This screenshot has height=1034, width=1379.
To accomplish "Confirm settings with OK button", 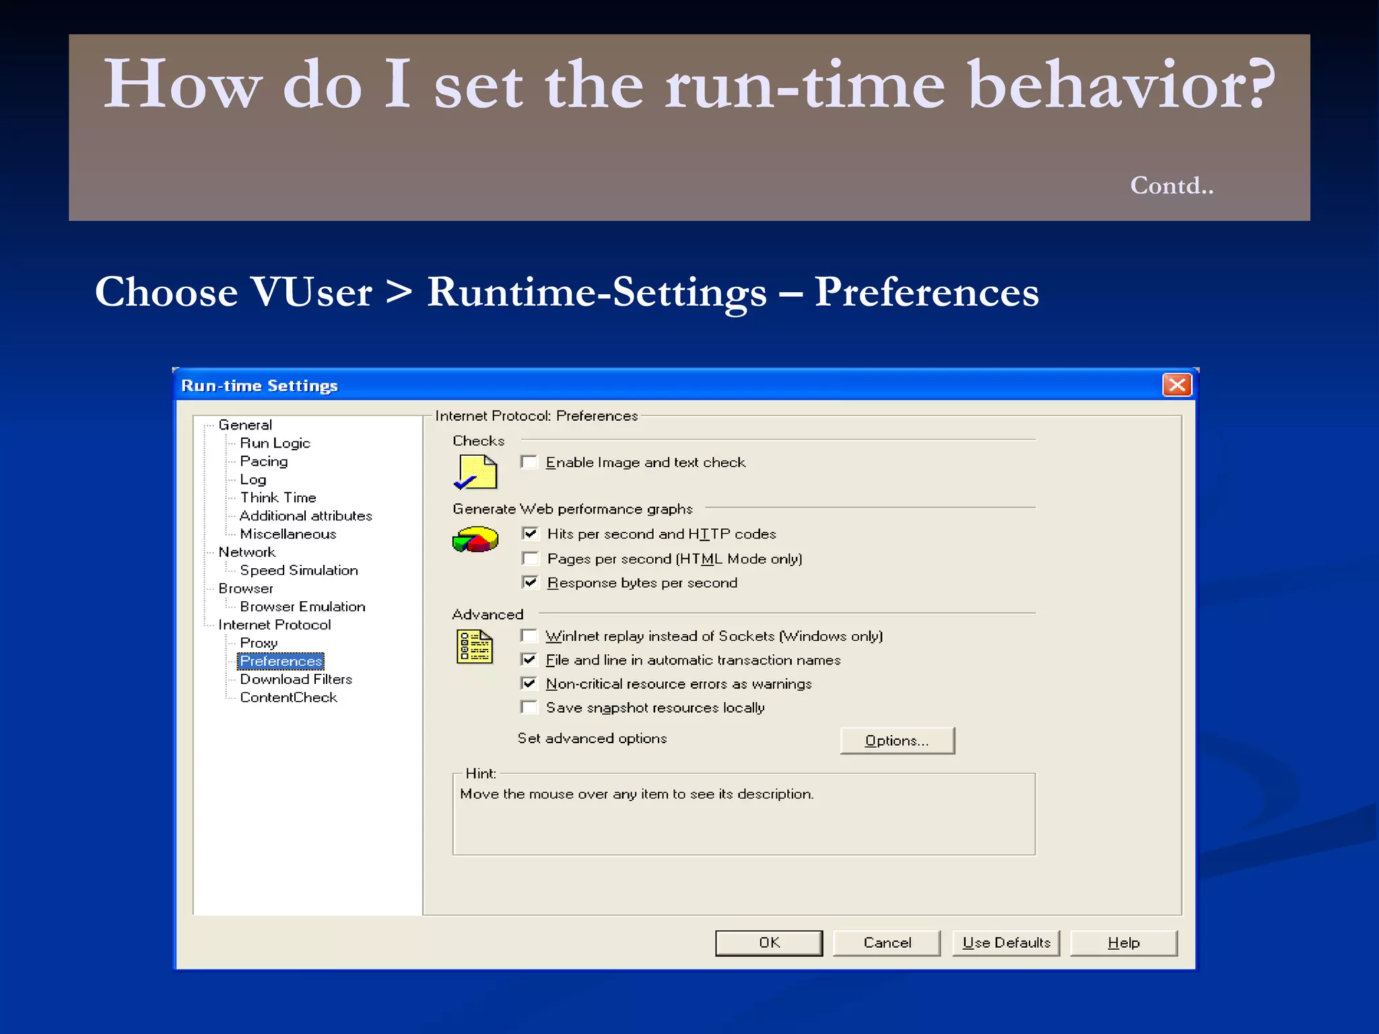I will click(x=769, y=943).
